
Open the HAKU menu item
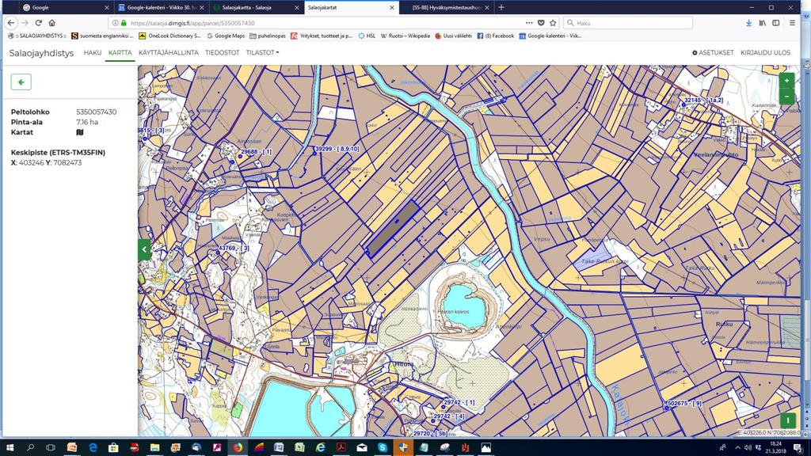pyautogui.click(x=93, y=53)
